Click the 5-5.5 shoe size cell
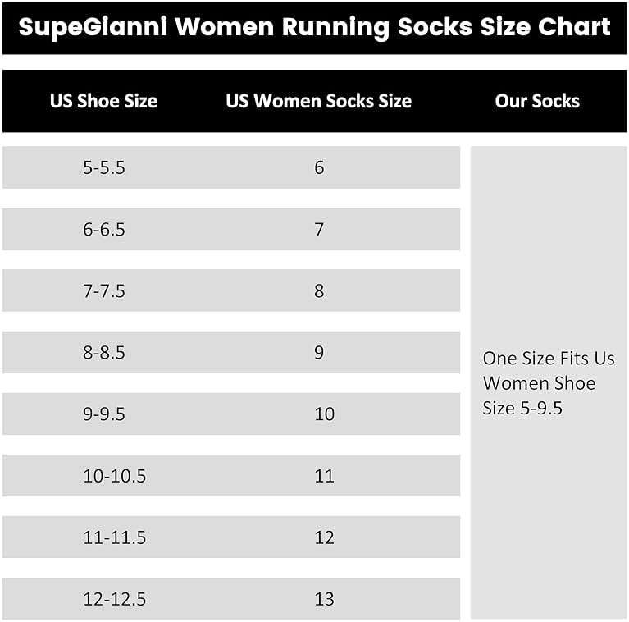The width and height of the screenshot is (629, 622). (x=104, y=167)
